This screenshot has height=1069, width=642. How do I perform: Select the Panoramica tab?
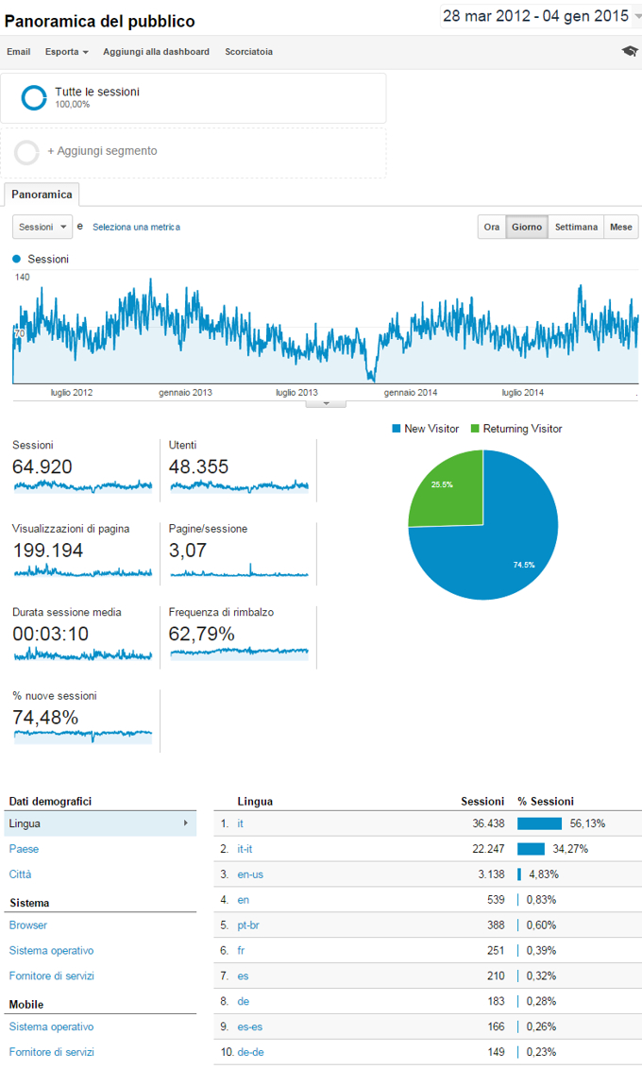(x=42, y=195)
